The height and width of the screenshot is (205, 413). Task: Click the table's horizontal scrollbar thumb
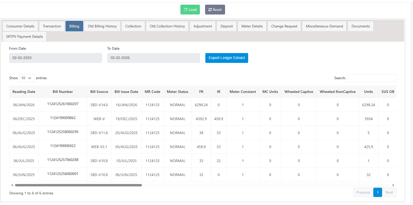[x=78, y=185]
